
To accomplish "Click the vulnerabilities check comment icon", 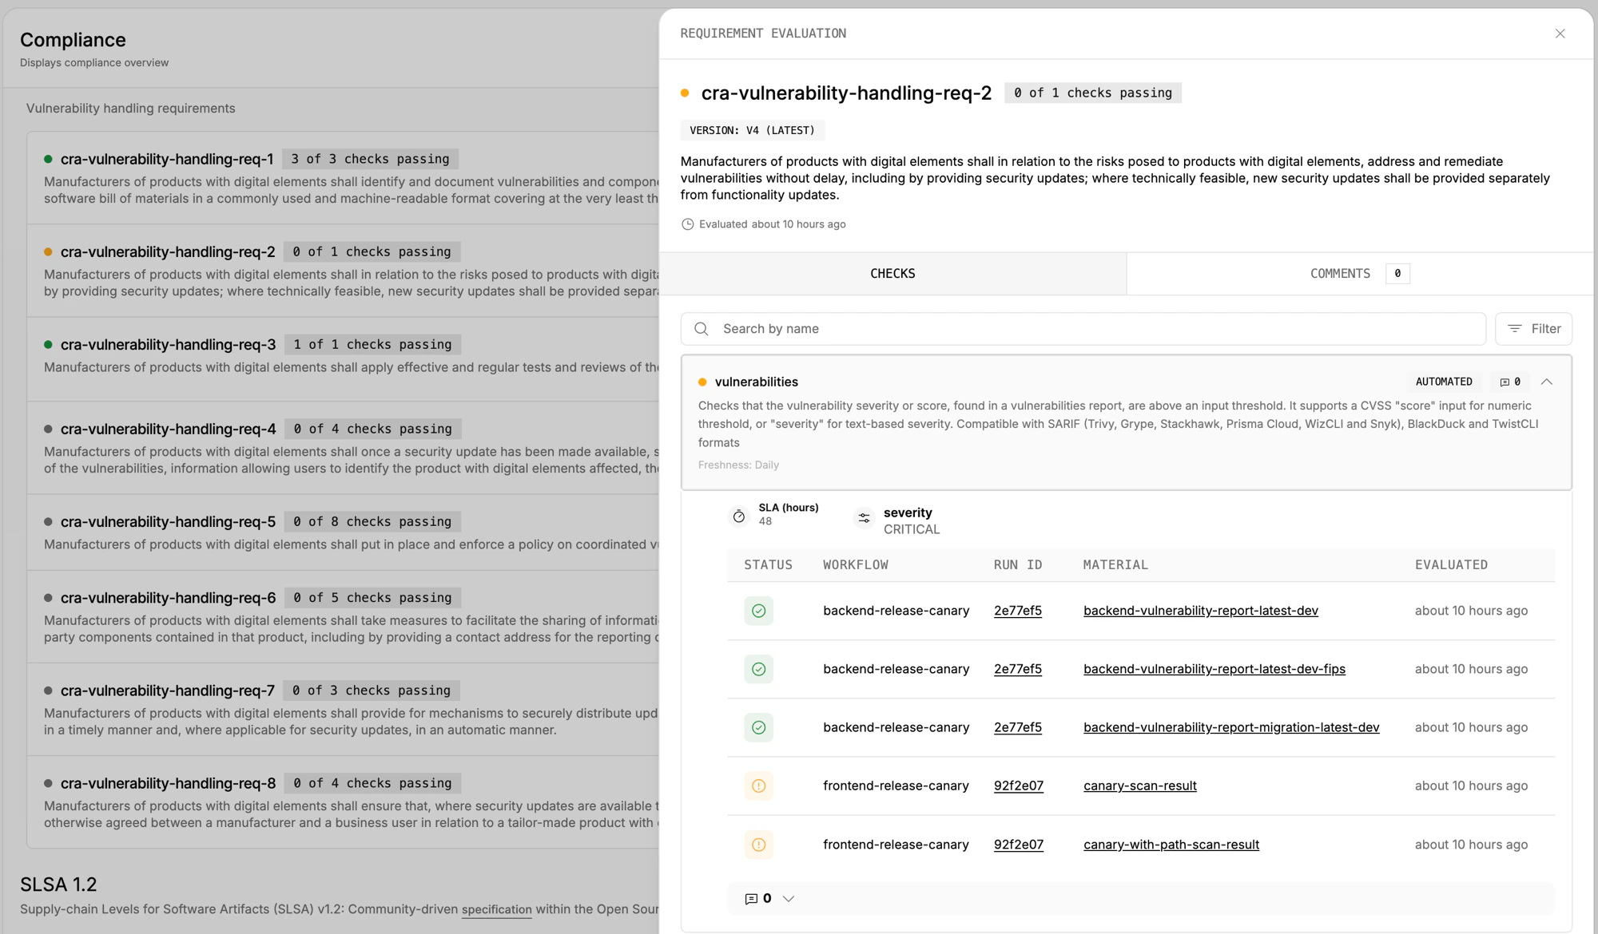I will pos(1505,382).
